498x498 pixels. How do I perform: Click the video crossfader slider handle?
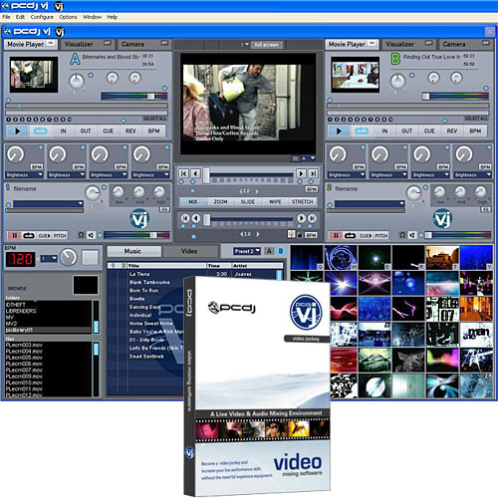[x=206, y=175]
